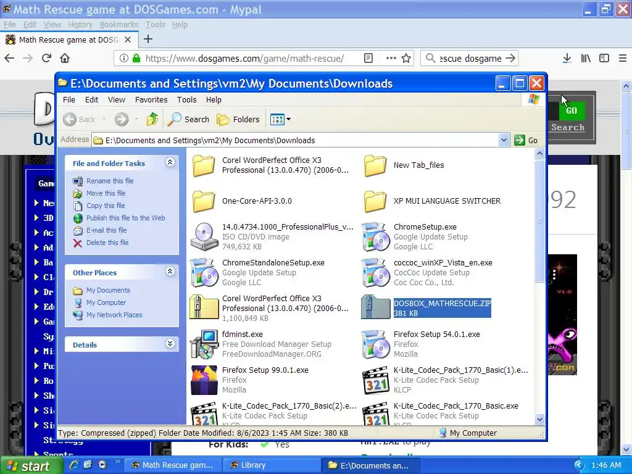Screen dimensions: 632x474
Task: Select the Corel WordPerfect Office X3 folder icon
Action: [204, 165]
